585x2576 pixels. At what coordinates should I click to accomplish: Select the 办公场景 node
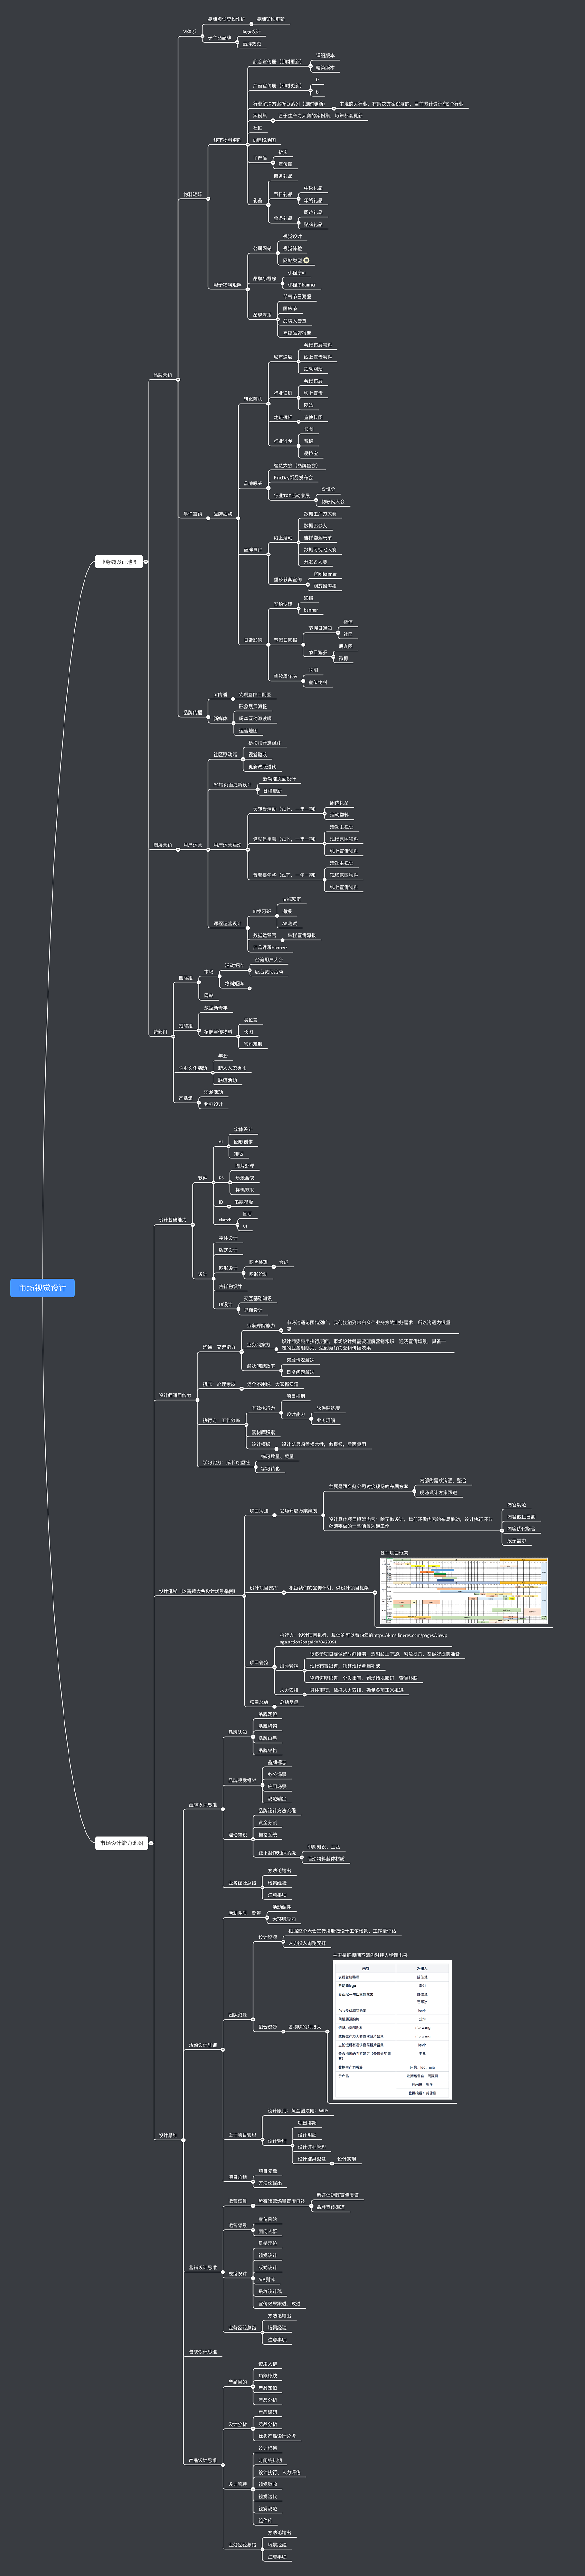pyautogui.click(x=277, y=1774)
